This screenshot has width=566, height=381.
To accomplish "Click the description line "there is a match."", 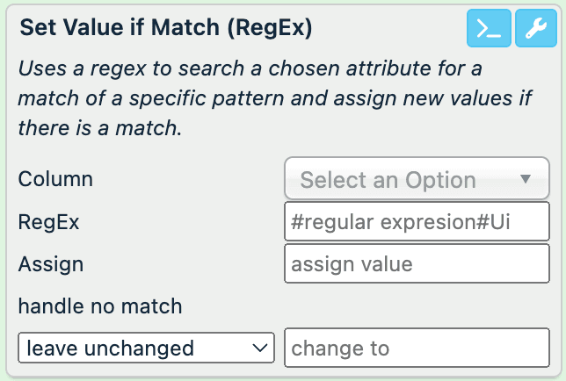I will pyautogui.click(x=99, y=127).
